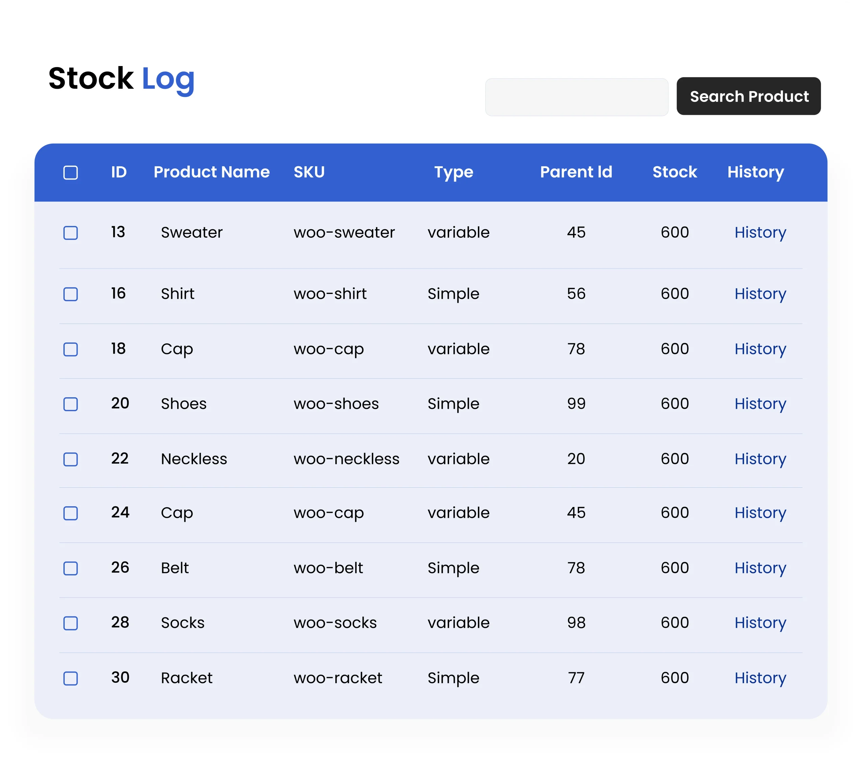Click the Belt product name
This screenshot has width=867, height=762.
[175, 568]
